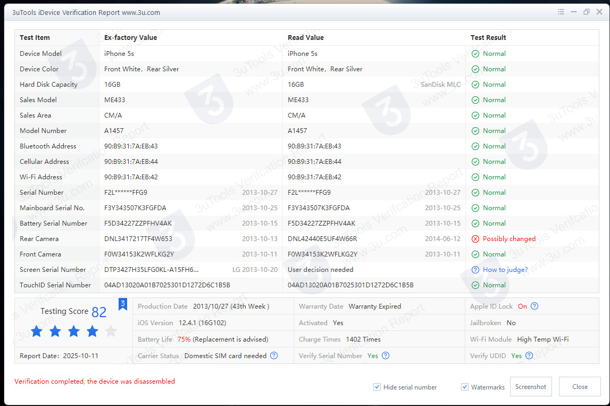Restore the window using the title bar button

[x=586, y=12]
